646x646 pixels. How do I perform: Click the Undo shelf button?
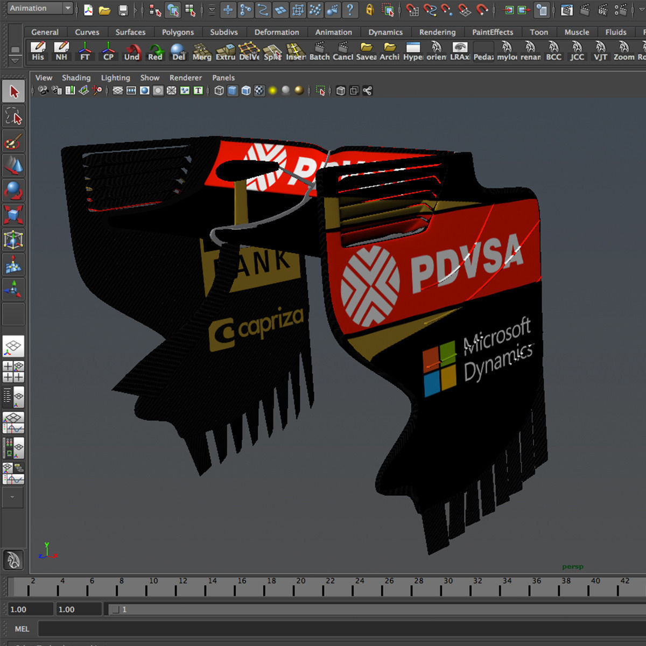point(132,52)
